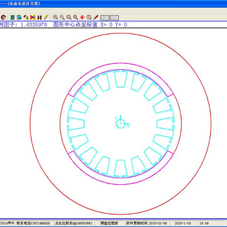Click the first gray 2D toolbar button
Image resolution: width=227 pixels, height=227 pixels.
coord(105,18)
